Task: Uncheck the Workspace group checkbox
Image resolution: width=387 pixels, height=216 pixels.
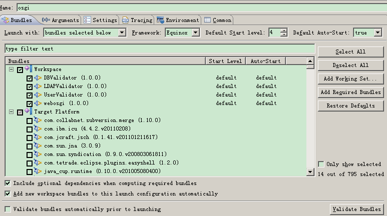Action: click(20, 70)
